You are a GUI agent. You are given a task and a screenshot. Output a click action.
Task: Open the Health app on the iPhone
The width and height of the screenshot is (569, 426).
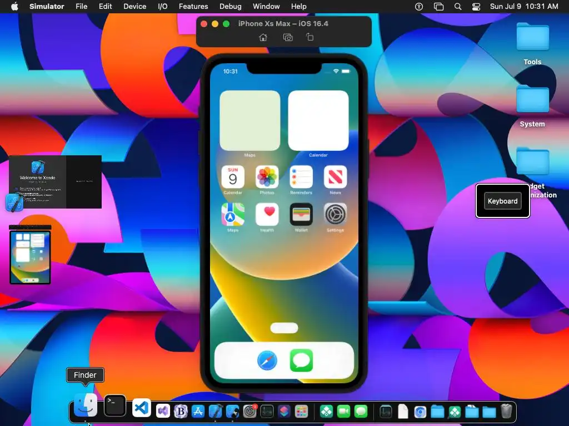(x=267, y=215)
